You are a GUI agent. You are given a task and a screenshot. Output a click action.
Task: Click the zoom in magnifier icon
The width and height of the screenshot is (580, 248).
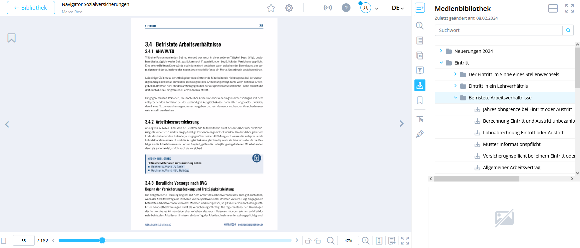click(365, 241)
